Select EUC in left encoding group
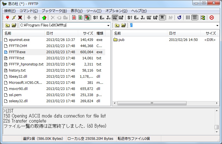Viewport: 222px width, 144px height. [102, 18]
